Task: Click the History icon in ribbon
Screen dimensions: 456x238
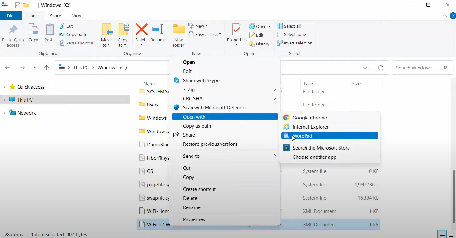Action: coord(252,44)
